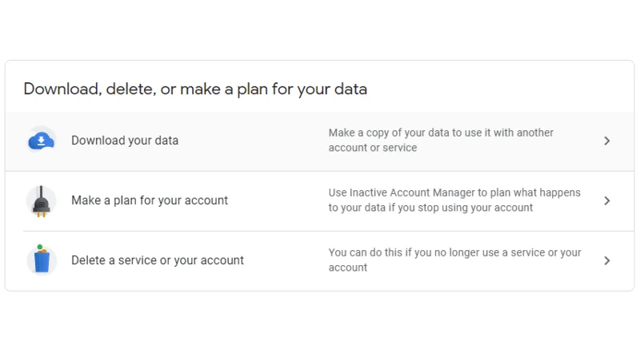Click 'You can do this if you no longer' text
Viewport: 640px width, 361px height.
(x=454, y=260)
